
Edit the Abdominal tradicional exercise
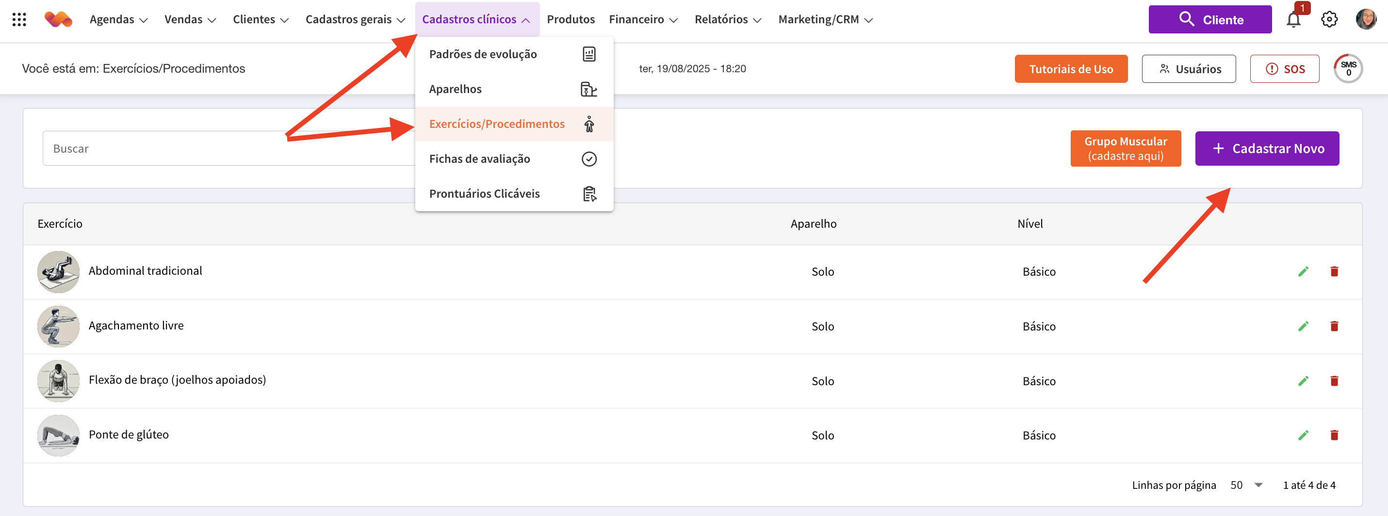tap(1303, 272)
